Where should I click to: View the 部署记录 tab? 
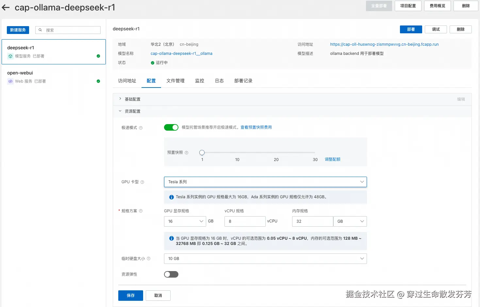[243, 81]
